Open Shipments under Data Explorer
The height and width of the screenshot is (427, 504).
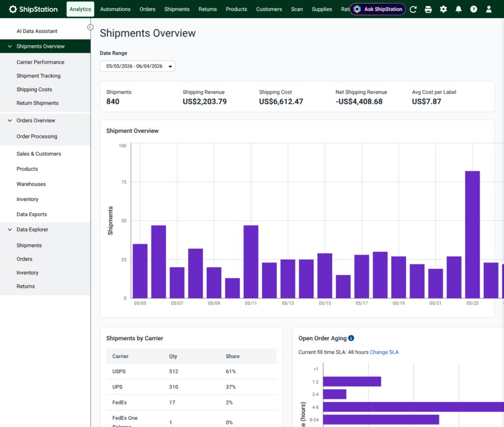click(x=29, y=245)
